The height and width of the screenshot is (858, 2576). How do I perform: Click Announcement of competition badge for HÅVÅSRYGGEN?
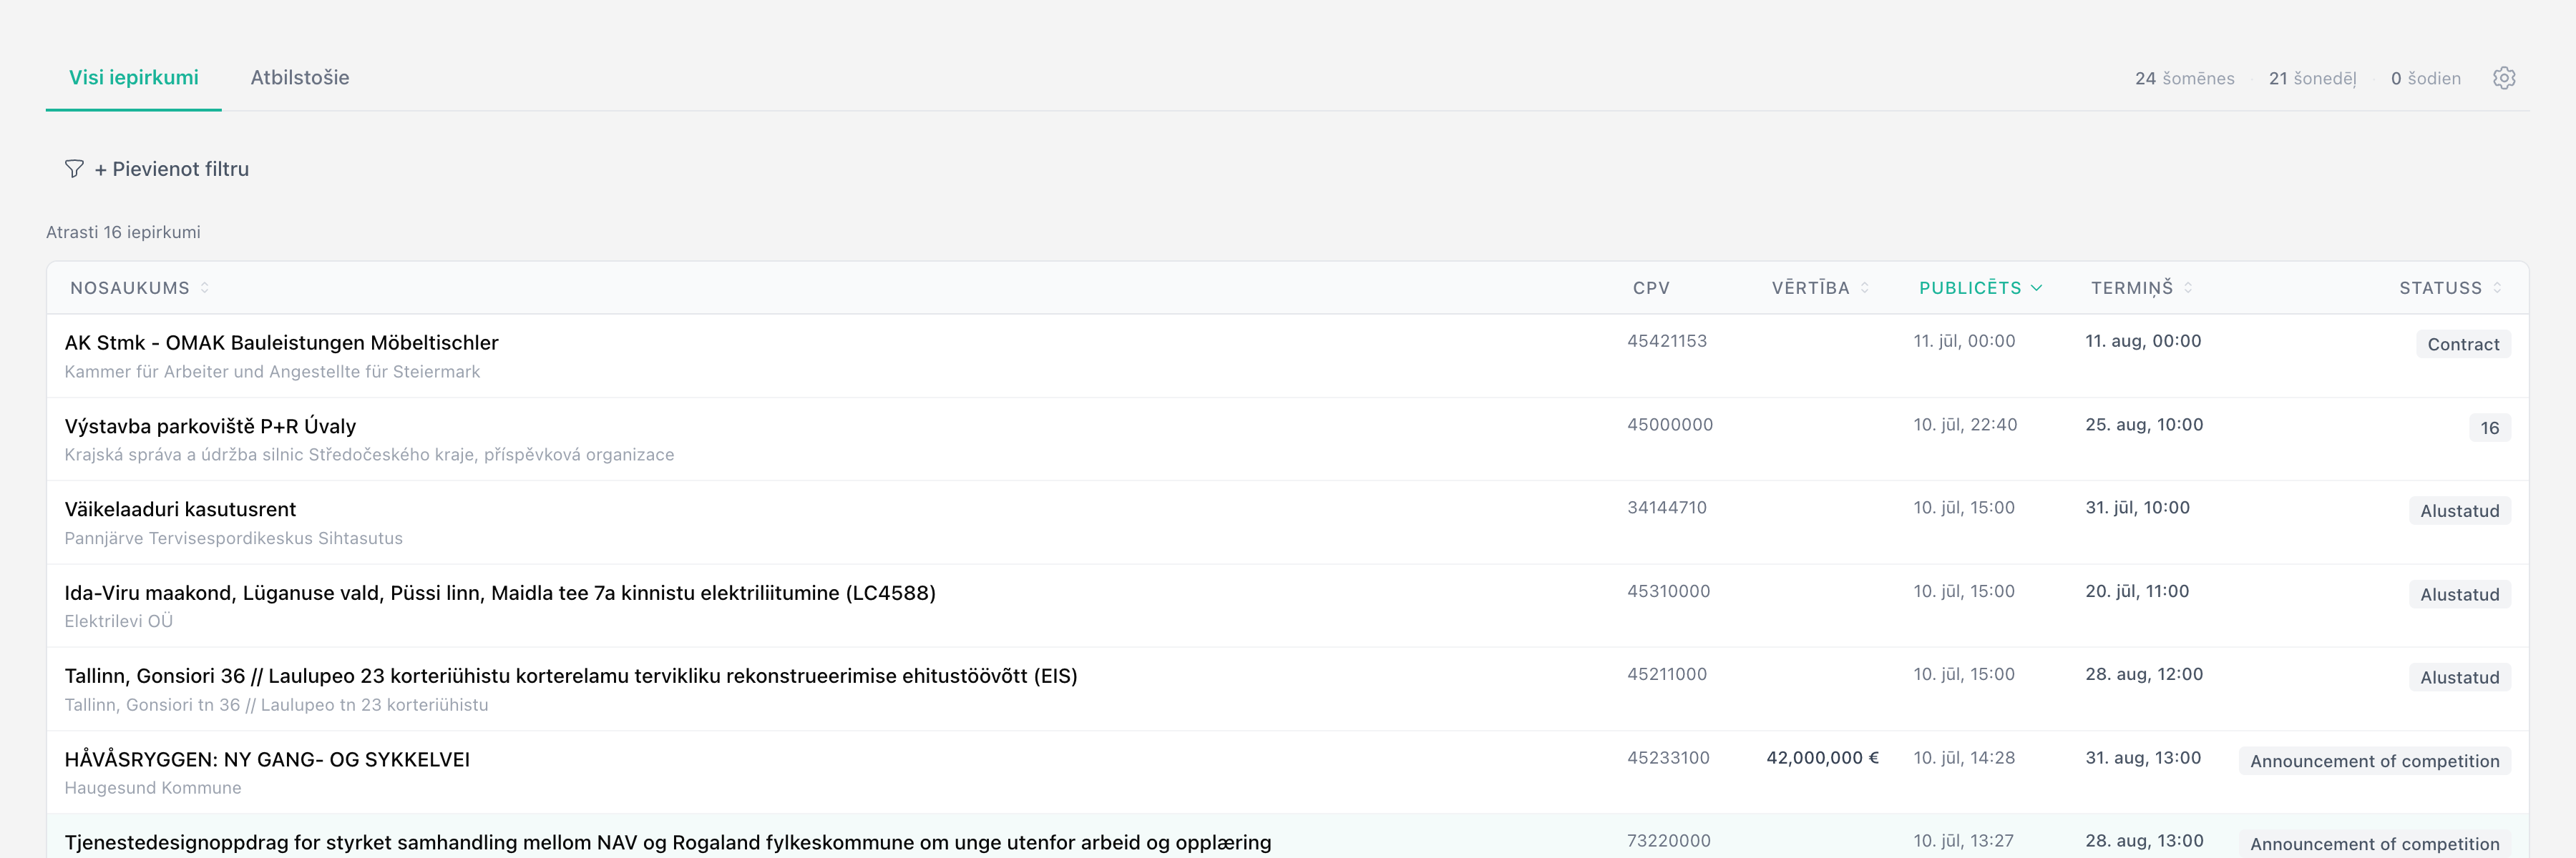[x=2374, y=761]
